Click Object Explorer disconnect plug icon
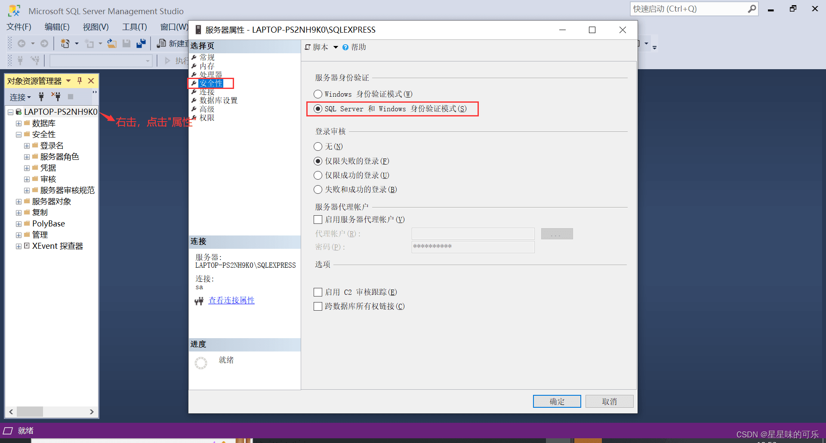 tap(56, 97)
